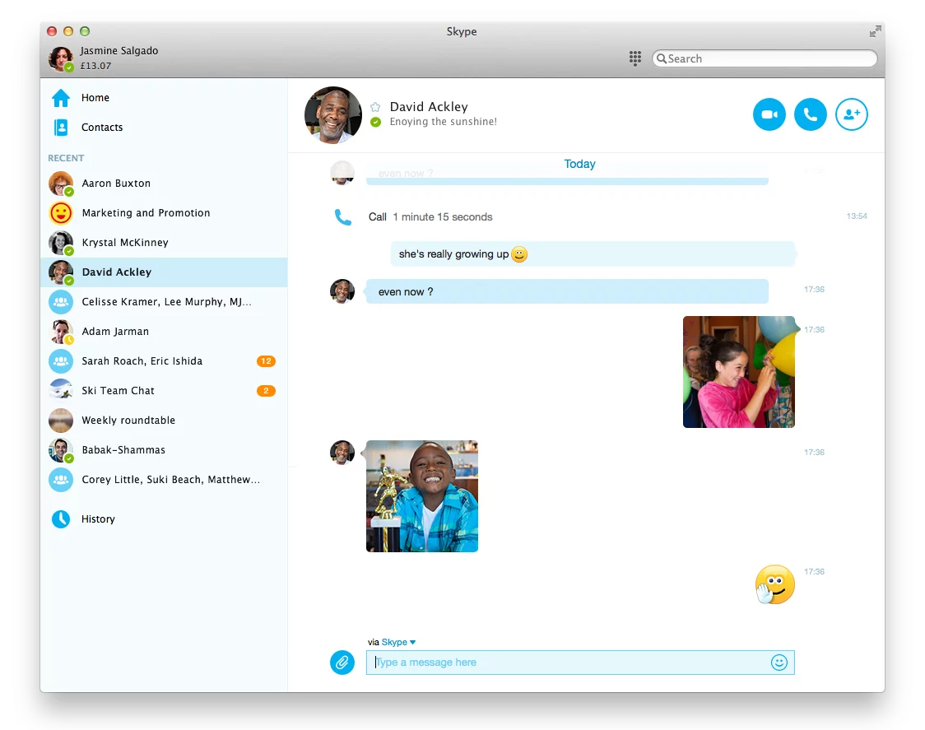This screenshot has width=925, height=730.
Task: Click Adam Jarman's avatar
Action: tap(61, 332)
